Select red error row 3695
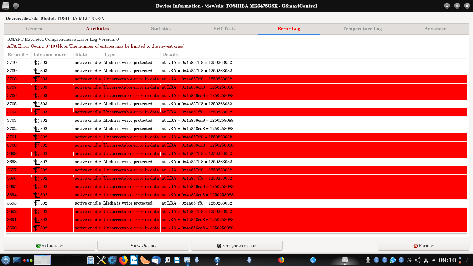 pos(237,186)
